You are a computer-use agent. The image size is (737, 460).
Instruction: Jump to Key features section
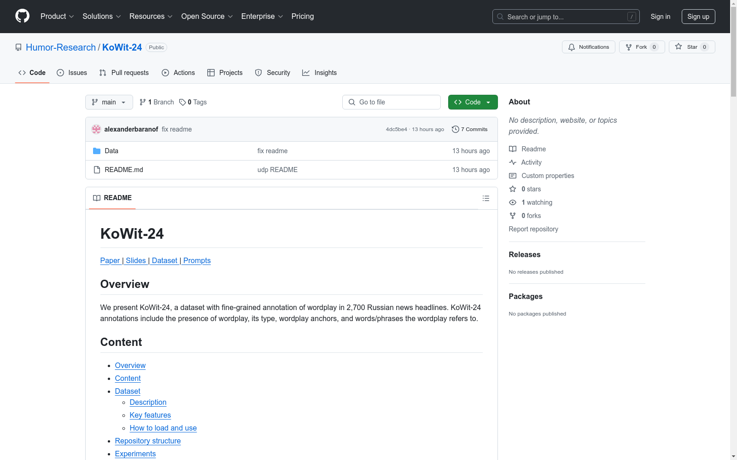point(150,415)
